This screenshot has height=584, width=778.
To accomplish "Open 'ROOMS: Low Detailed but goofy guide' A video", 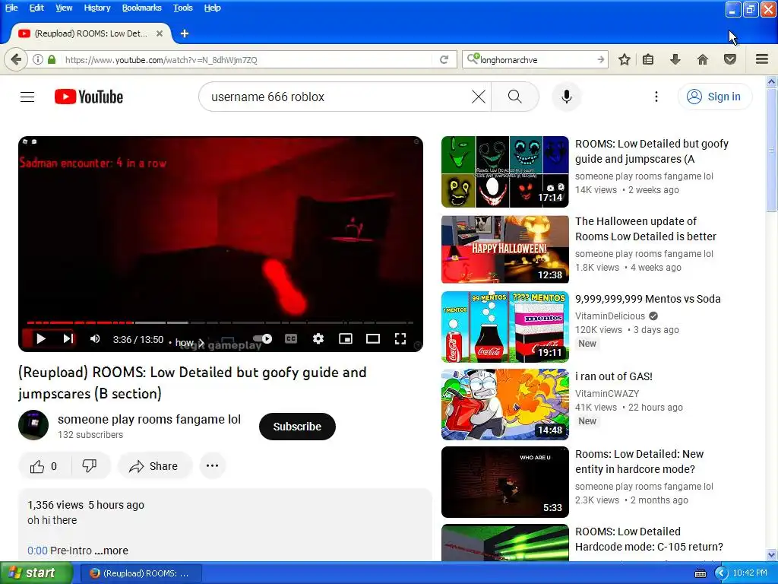I will pos(651,151).
